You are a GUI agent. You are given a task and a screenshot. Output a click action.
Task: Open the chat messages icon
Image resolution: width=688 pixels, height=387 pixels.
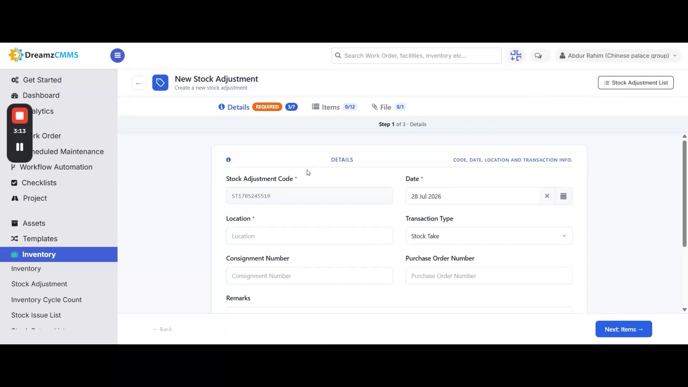click(538, 56)
